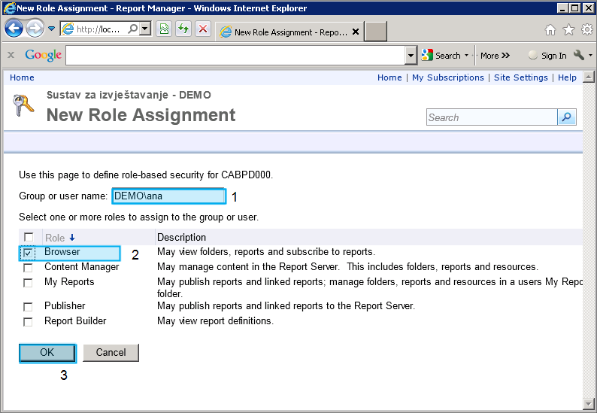Image resolution: width=597 pixels, height=413 pixels.
Task: Close the New Role Assignment tab
Action: (x=356, y=32)
